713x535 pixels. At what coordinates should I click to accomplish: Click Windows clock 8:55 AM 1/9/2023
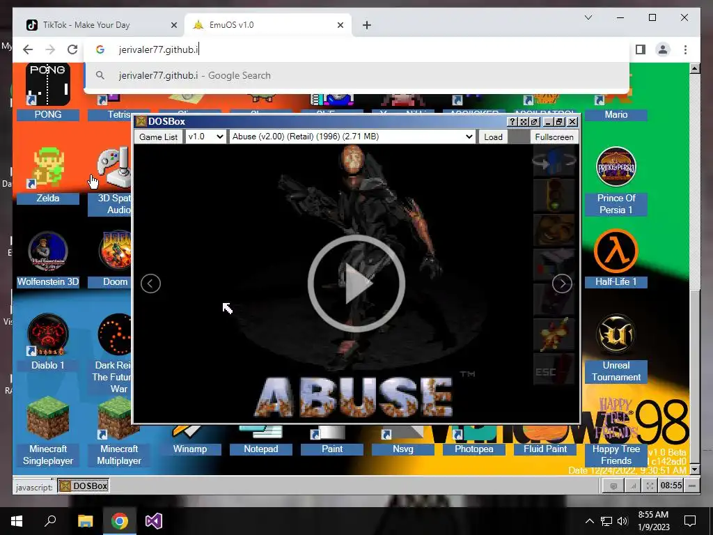pyautogui.click(x=653, y=521)
